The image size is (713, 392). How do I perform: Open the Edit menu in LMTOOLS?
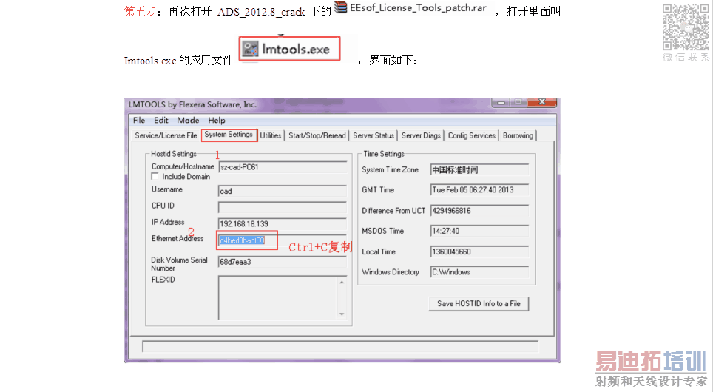(x=161, y=120)
